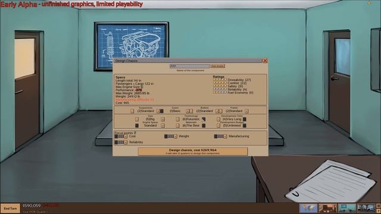Image resolution: width=381 pixels, height=214 pixels.
Task: Click the (5)Big size value
Action: click(150, 119)
